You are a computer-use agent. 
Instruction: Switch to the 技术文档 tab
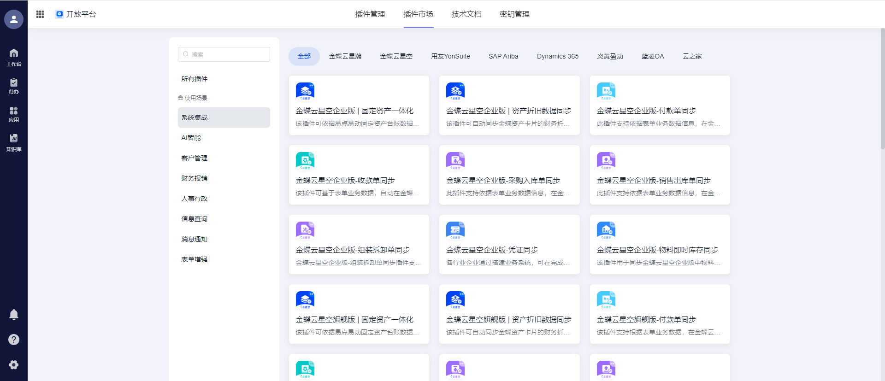pos(466,14)
